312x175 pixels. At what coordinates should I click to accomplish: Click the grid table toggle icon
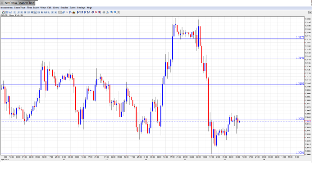(x=60, y=12)
